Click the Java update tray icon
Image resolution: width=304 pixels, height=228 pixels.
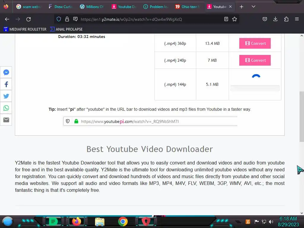[248, 221]
